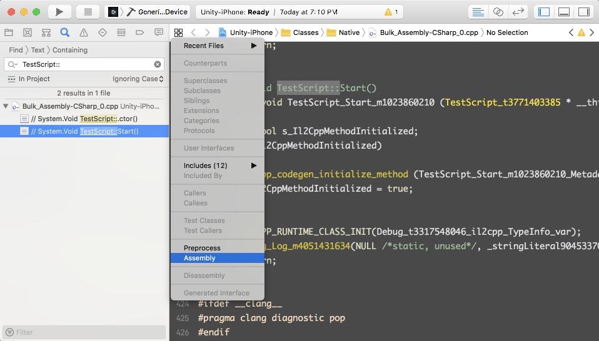
Task: Switch to Version editor
Action: pyautogui.click(x=518, y=12)
